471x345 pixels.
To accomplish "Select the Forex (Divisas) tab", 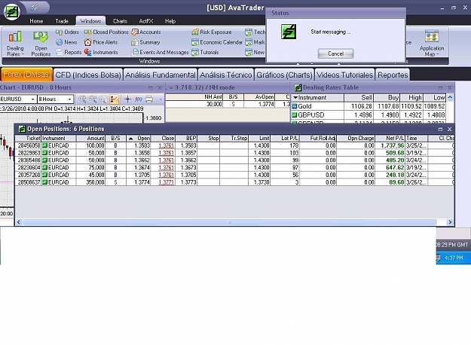I will point(26,75).
